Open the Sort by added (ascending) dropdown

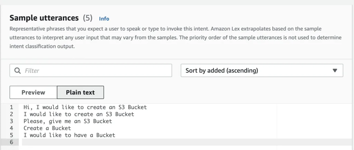pos(262,71)
